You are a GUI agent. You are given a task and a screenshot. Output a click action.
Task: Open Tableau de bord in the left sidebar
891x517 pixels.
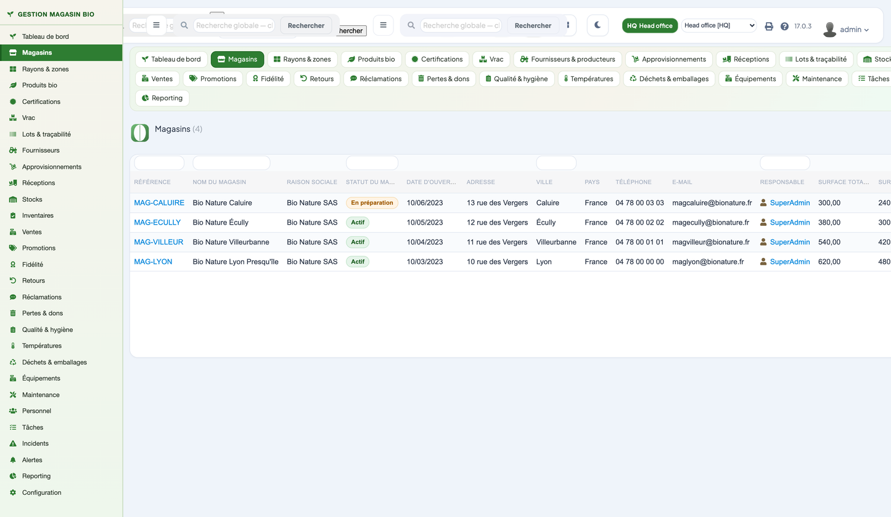click(x=61, y=36)
